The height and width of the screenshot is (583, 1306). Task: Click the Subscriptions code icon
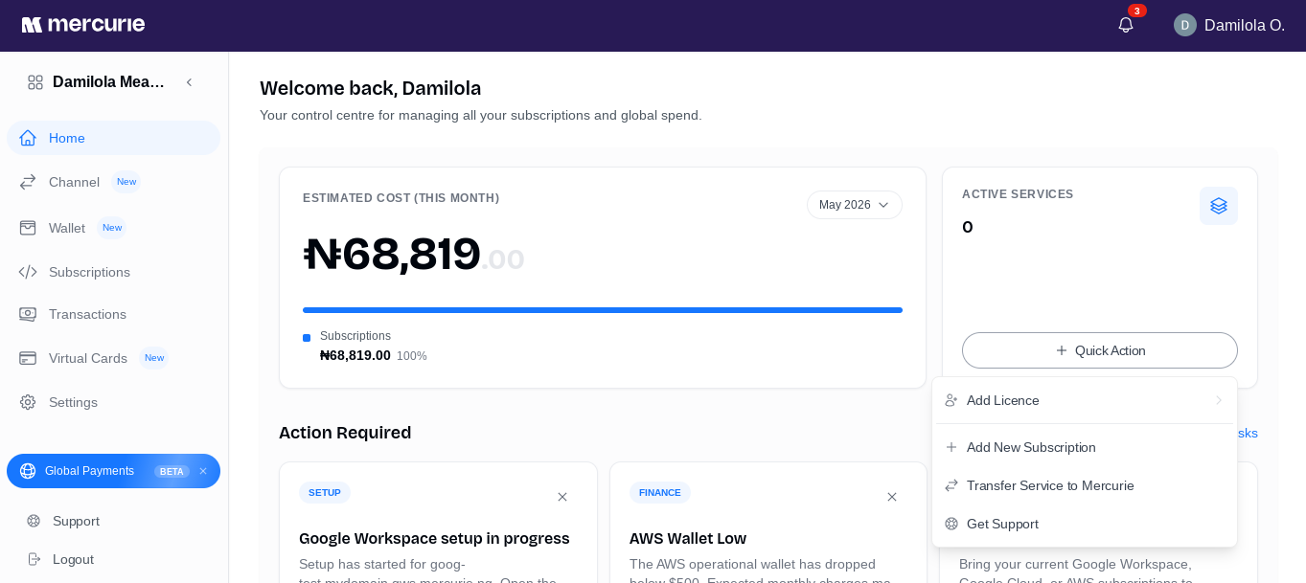coord(28,272)
